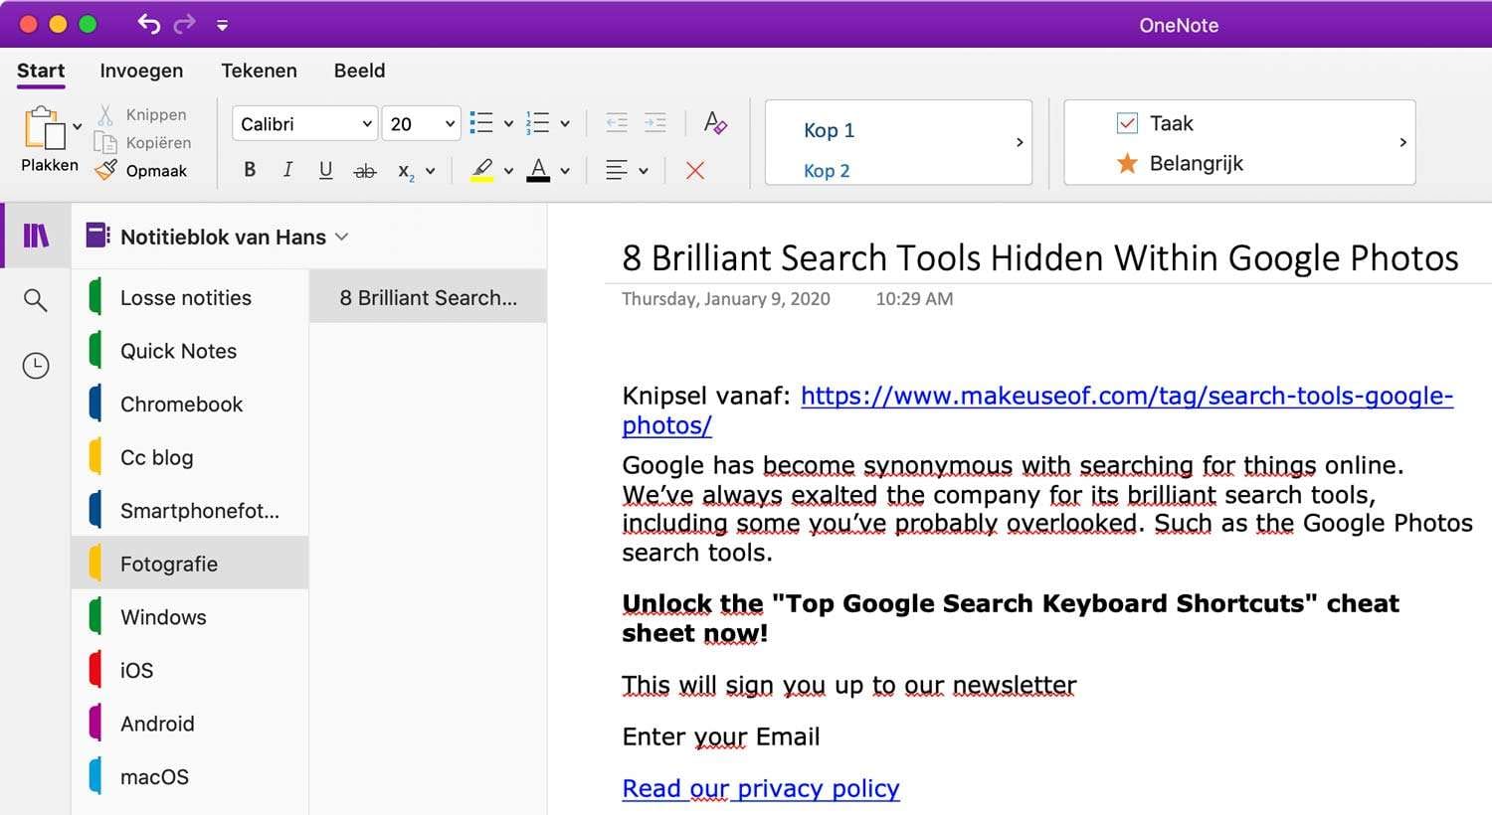This screenshot has width=1492, height=815.
Task: Select the page 8 Brilliant Search...
Action: pyautogui.click(x=428, y=297)
